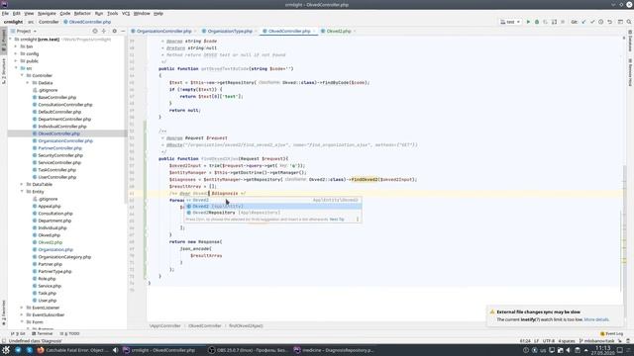Commit changes via Git checkmark icon
This screenshot has width=634, height=356.
[x=592, y=22]
